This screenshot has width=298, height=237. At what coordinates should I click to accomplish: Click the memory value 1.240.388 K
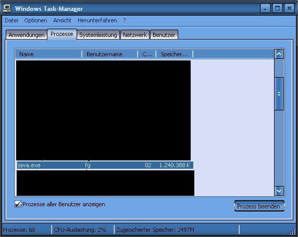click(x=175, y=165)
